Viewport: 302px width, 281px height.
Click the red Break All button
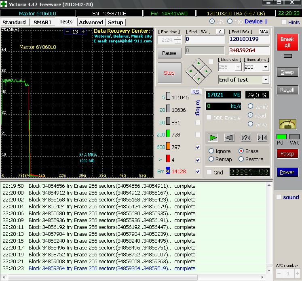click(287, 42)
